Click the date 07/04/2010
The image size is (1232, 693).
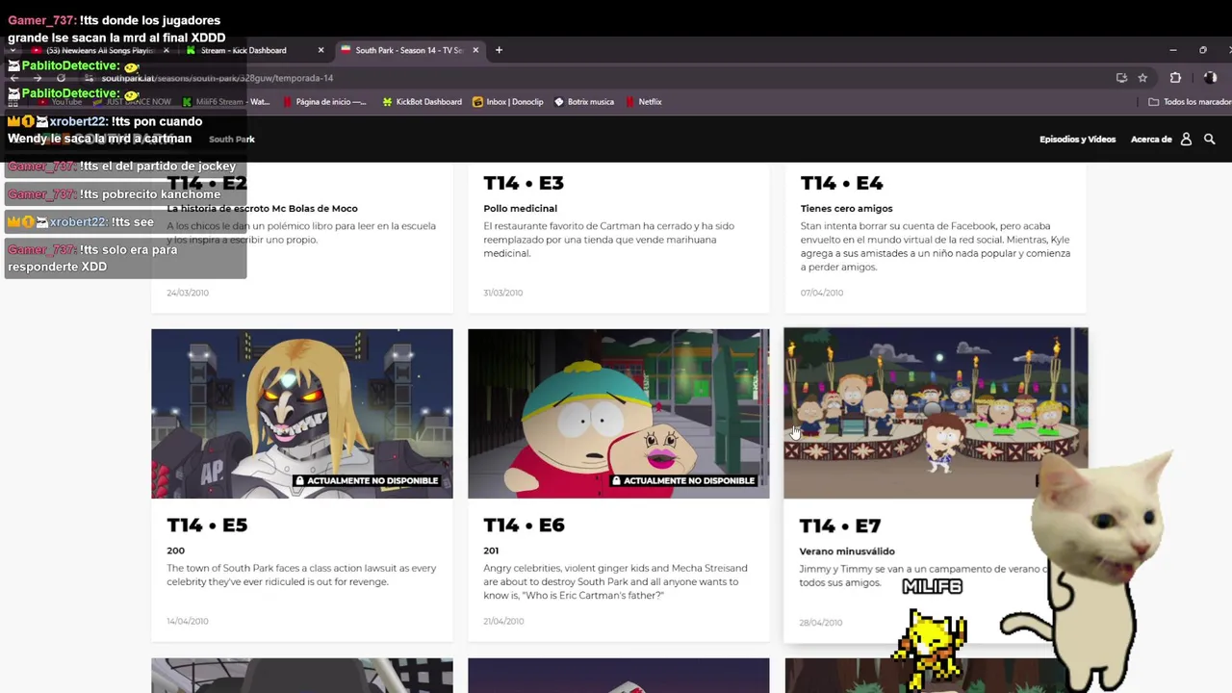821,293
